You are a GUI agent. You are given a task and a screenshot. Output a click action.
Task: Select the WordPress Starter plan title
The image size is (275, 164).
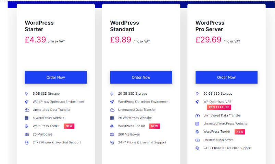click(39, 26)
